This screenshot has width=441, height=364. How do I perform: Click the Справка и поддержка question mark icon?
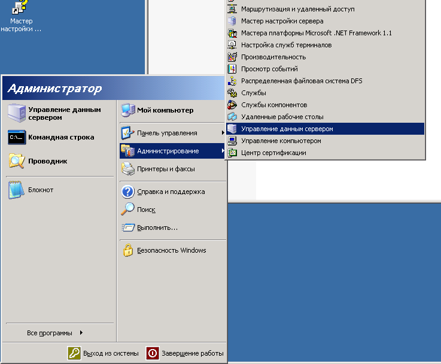[x=128, y=192]
